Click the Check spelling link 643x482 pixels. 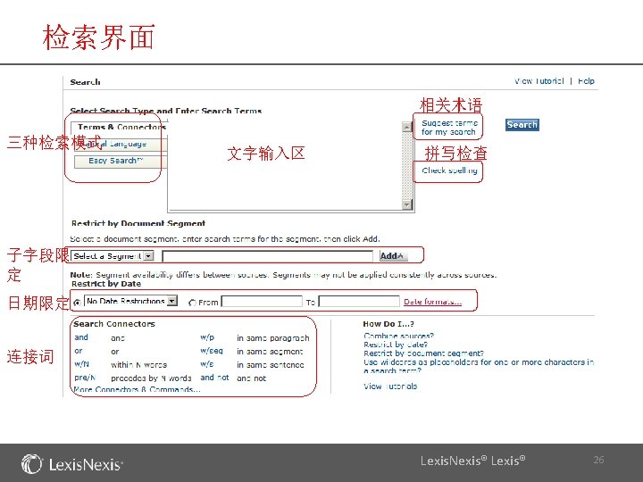[x=449, y=170]
